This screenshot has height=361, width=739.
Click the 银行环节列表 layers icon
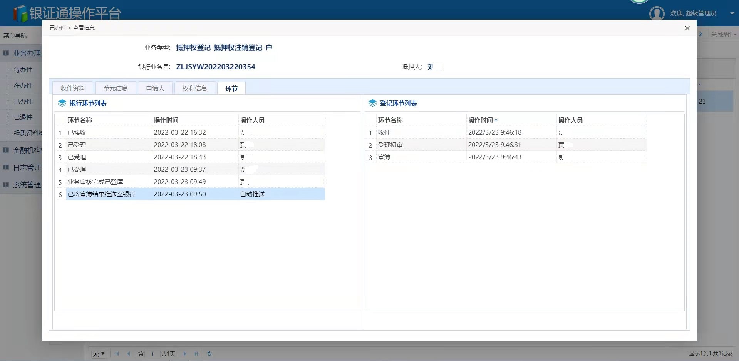tap(62, 103)
